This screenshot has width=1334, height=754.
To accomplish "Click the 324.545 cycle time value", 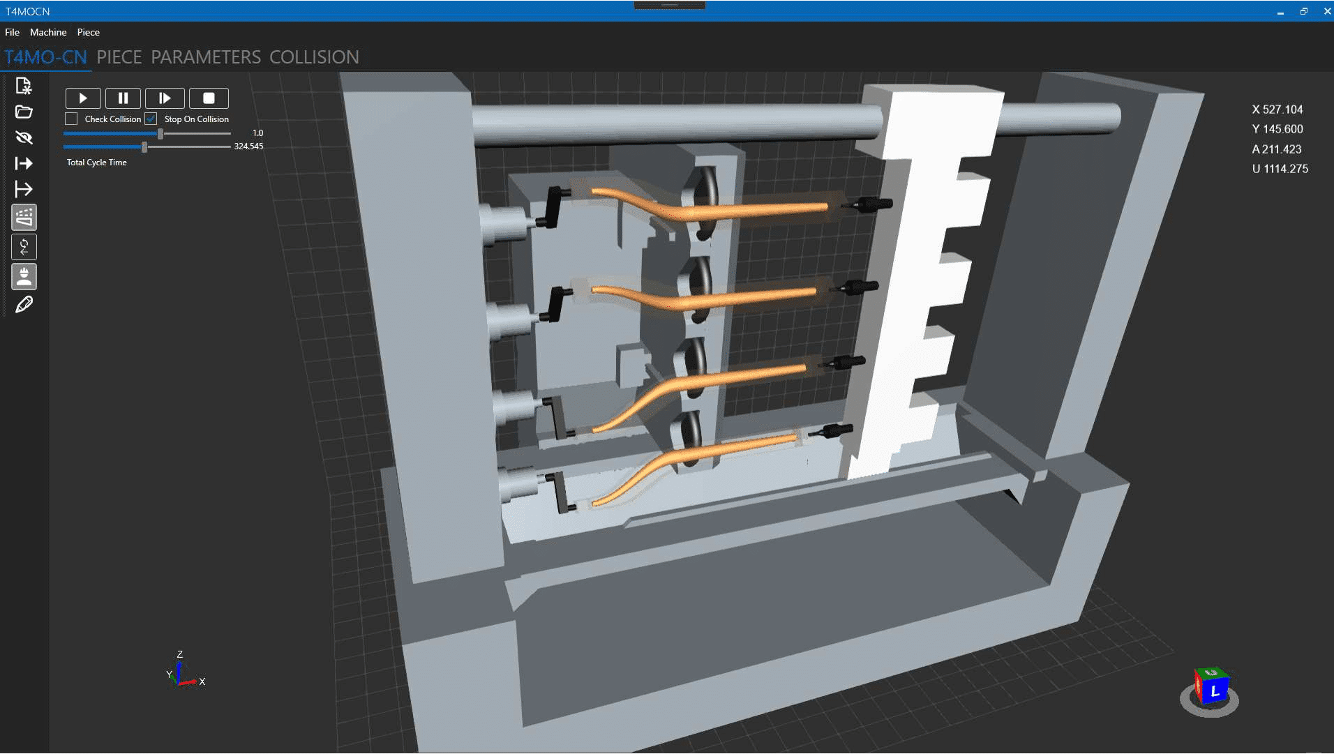I will (x=248, y=146).
